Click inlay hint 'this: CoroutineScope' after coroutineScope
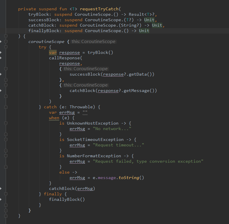Viewport: 229px width, 224px height. pyautogui.click(x=94, y=42)
